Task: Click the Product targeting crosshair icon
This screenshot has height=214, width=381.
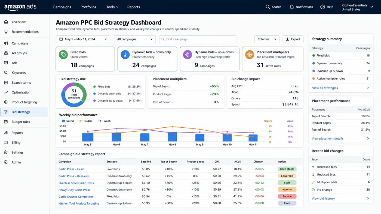Action: pos(6,102)
